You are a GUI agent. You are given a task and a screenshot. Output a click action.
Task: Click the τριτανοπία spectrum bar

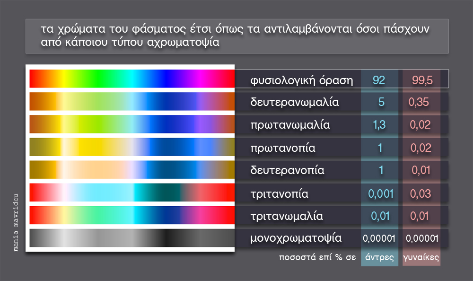(131, 193)
